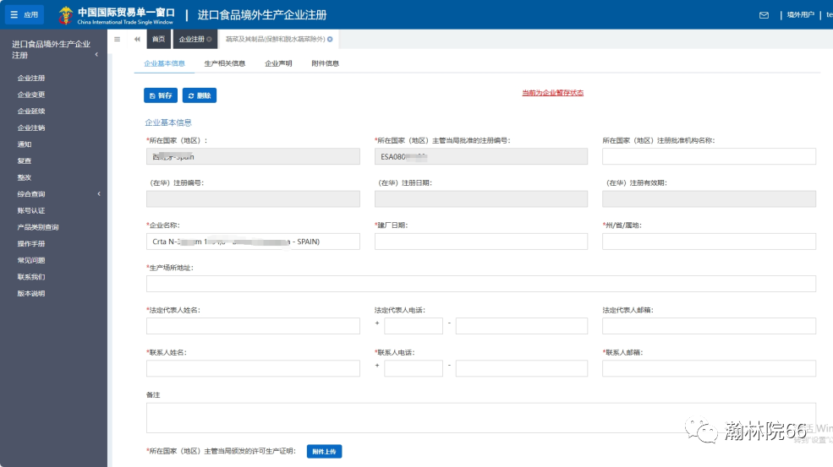Click the 暂存 save button
Screen dimensions: 833x467
tap(161, 95)
